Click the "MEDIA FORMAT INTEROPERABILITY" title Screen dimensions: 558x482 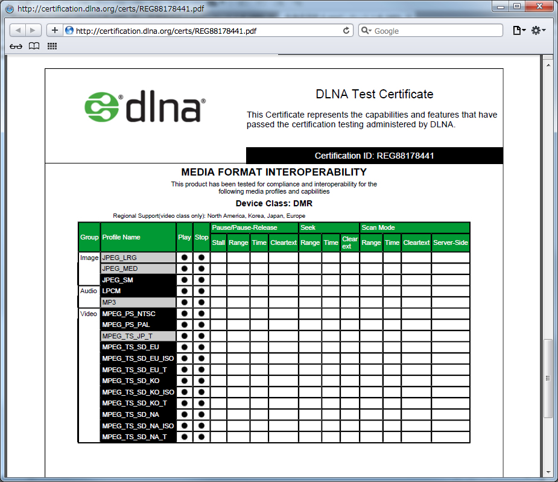pos(274,173)
